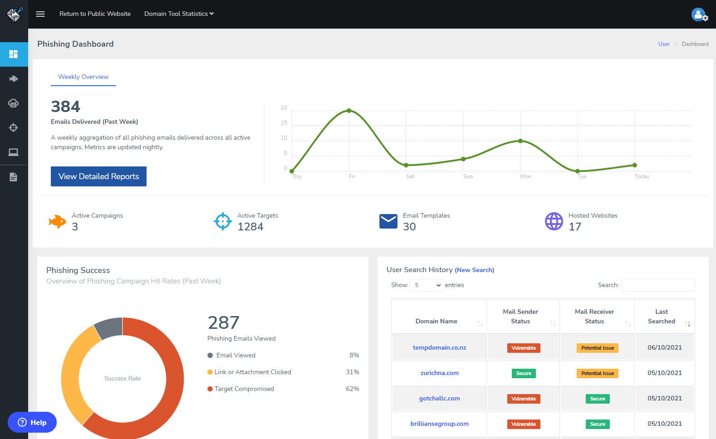Click the Mon chart data point

pos(520,141)
